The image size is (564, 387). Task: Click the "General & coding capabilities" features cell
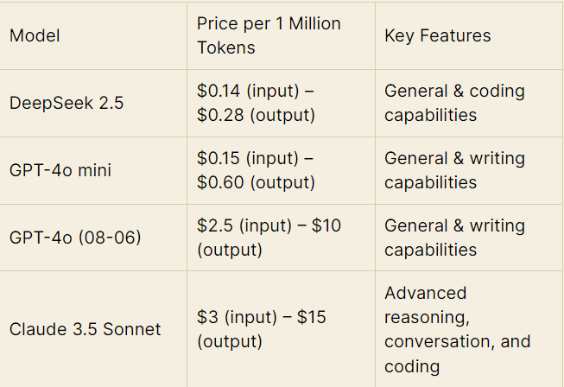(454, 103)
